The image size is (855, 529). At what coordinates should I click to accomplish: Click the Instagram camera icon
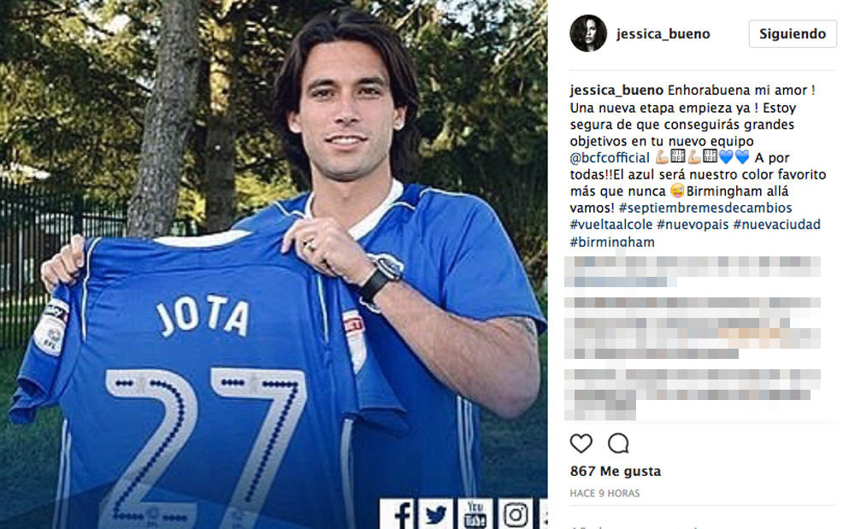click(515, 514)
